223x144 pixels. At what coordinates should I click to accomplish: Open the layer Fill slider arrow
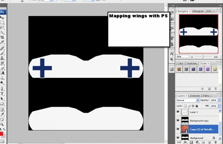tap(219, 106)
